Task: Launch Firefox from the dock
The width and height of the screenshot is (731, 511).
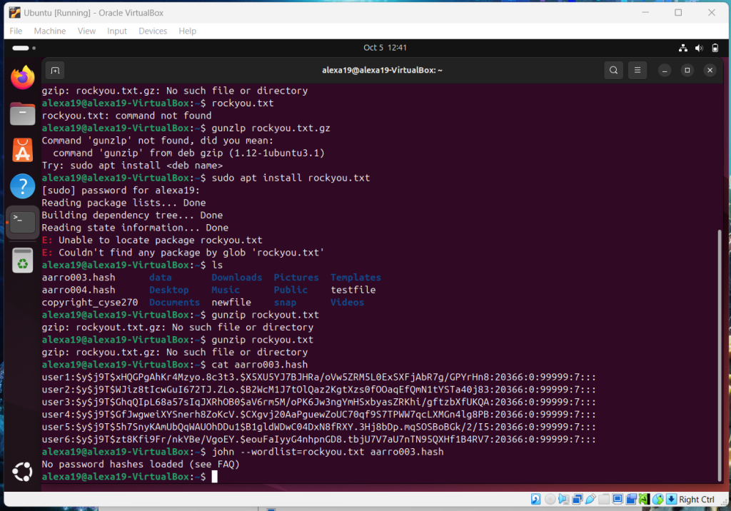Action: pos(23,77)
